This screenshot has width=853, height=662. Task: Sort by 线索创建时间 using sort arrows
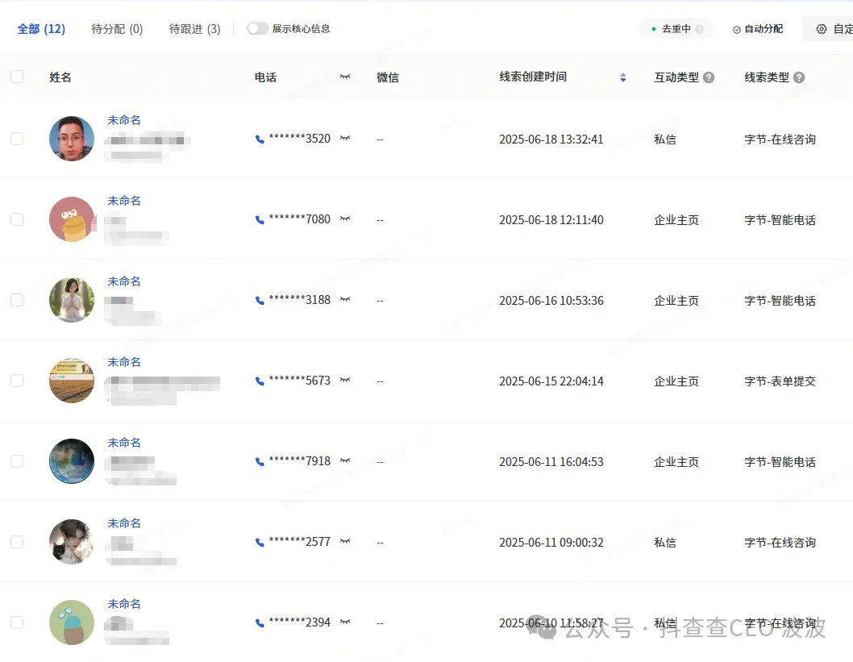622,77
